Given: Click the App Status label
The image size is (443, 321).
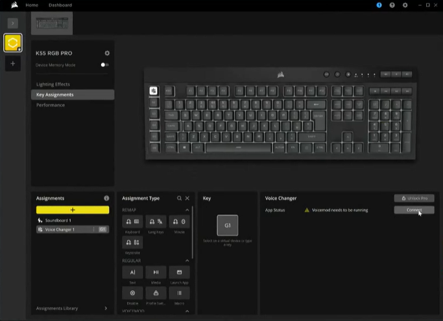Looking at the screenshot, I should tap(275, 210).
